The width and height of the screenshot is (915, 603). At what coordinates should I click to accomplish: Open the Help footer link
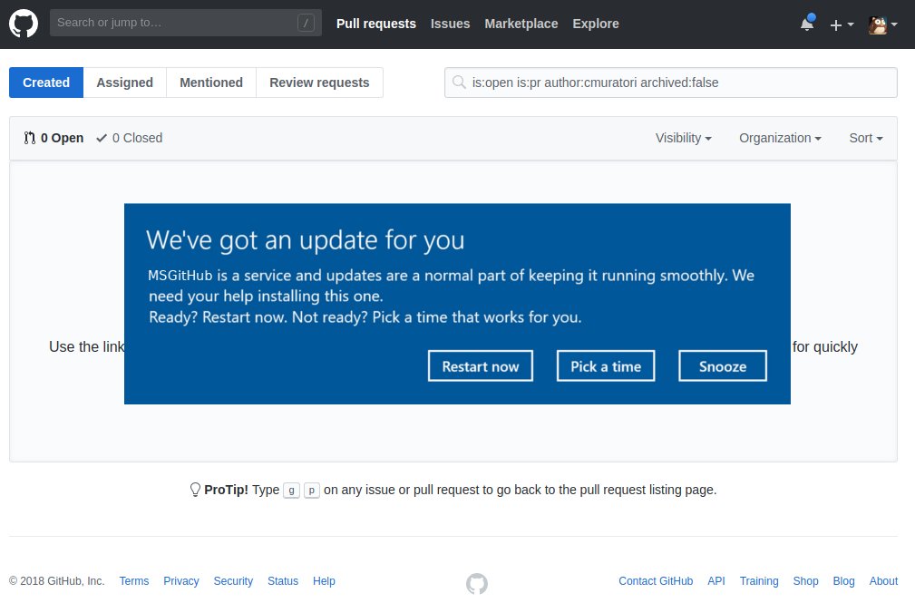pyautogui.click(x=324, y=581)
